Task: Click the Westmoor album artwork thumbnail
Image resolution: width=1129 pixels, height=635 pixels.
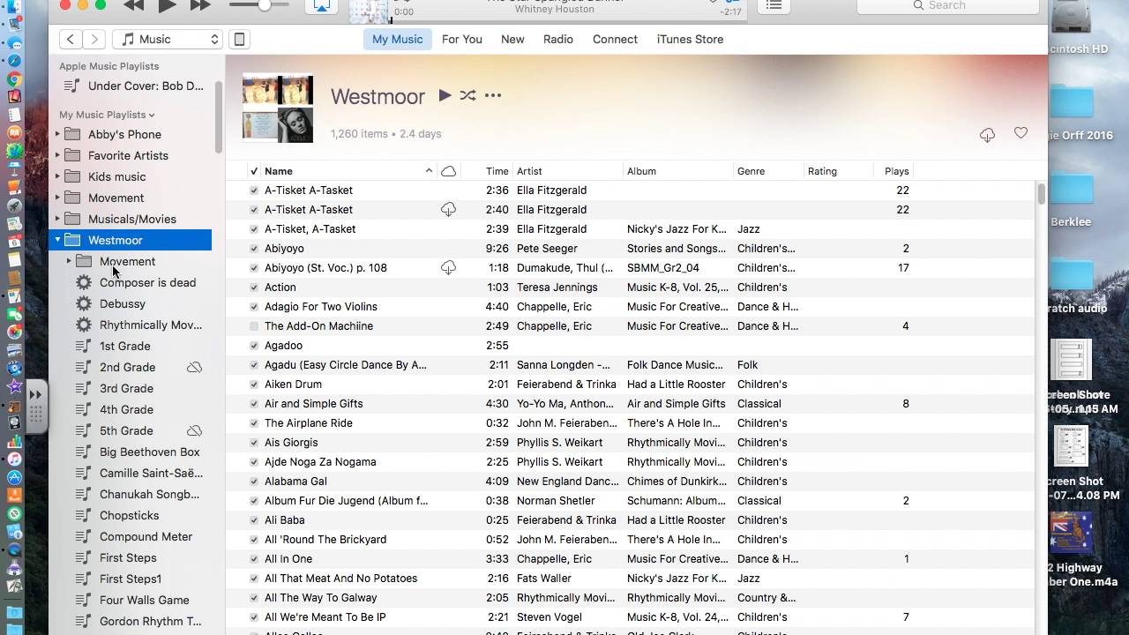Action: click(278, 108)
